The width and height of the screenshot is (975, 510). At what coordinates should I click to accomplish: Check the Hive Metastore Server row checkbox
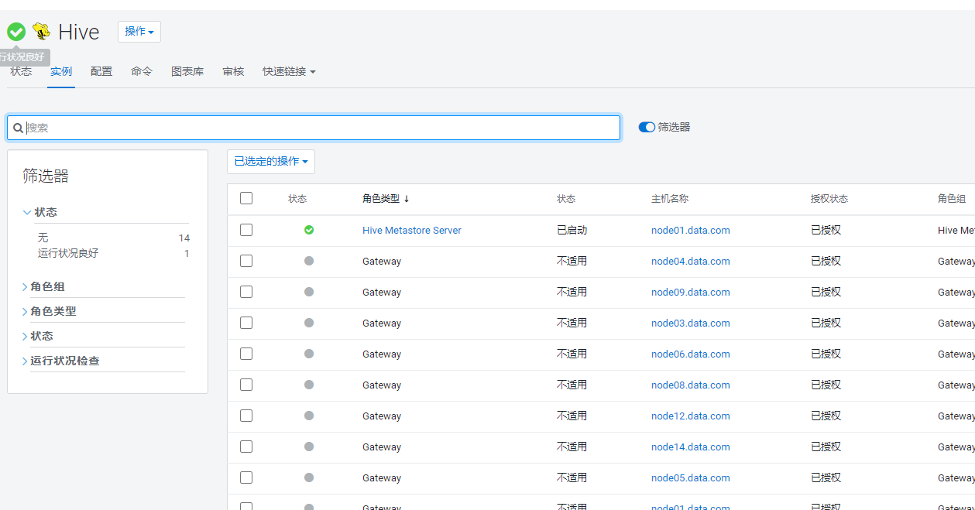pos(246,230)
